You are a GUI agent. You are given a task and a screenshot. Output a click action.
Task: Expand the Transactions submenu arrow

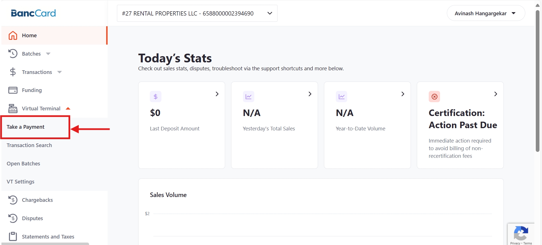coord(59,72)
